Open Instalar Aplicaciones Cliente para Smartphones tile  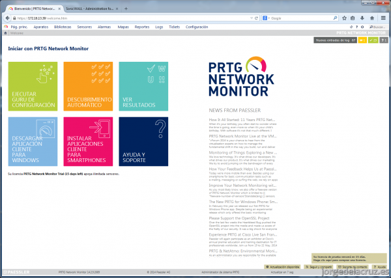tap(88, 141)
